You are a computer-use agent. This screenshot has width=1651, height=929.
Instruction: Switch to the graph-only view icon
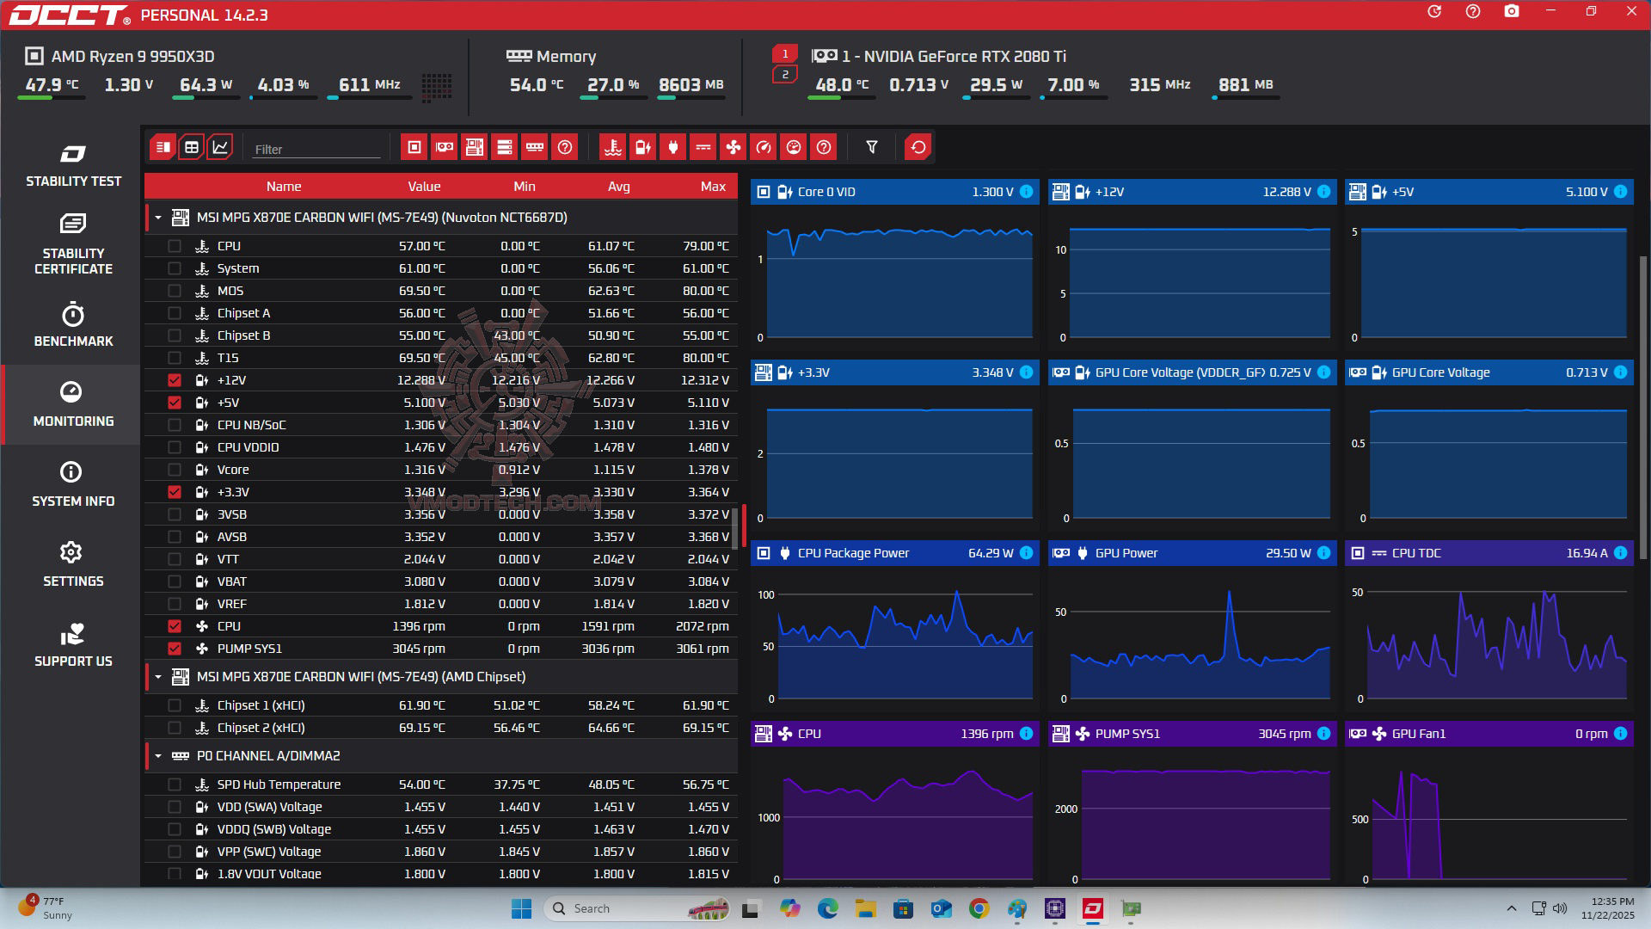pyautogui.click(x=220, y=147)
